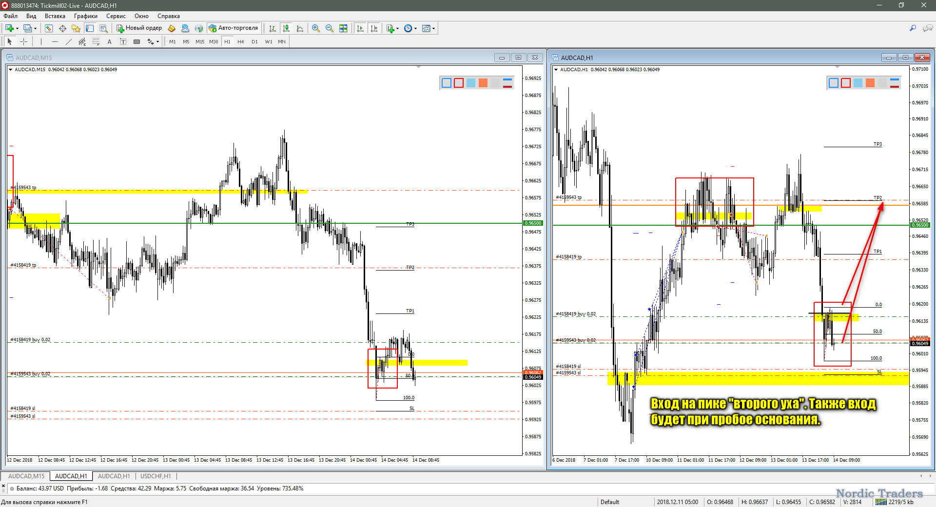Open the Signals icon in toolbar
Image resolution: width=936 pixels, height=507 pixels.
point(199,28)
